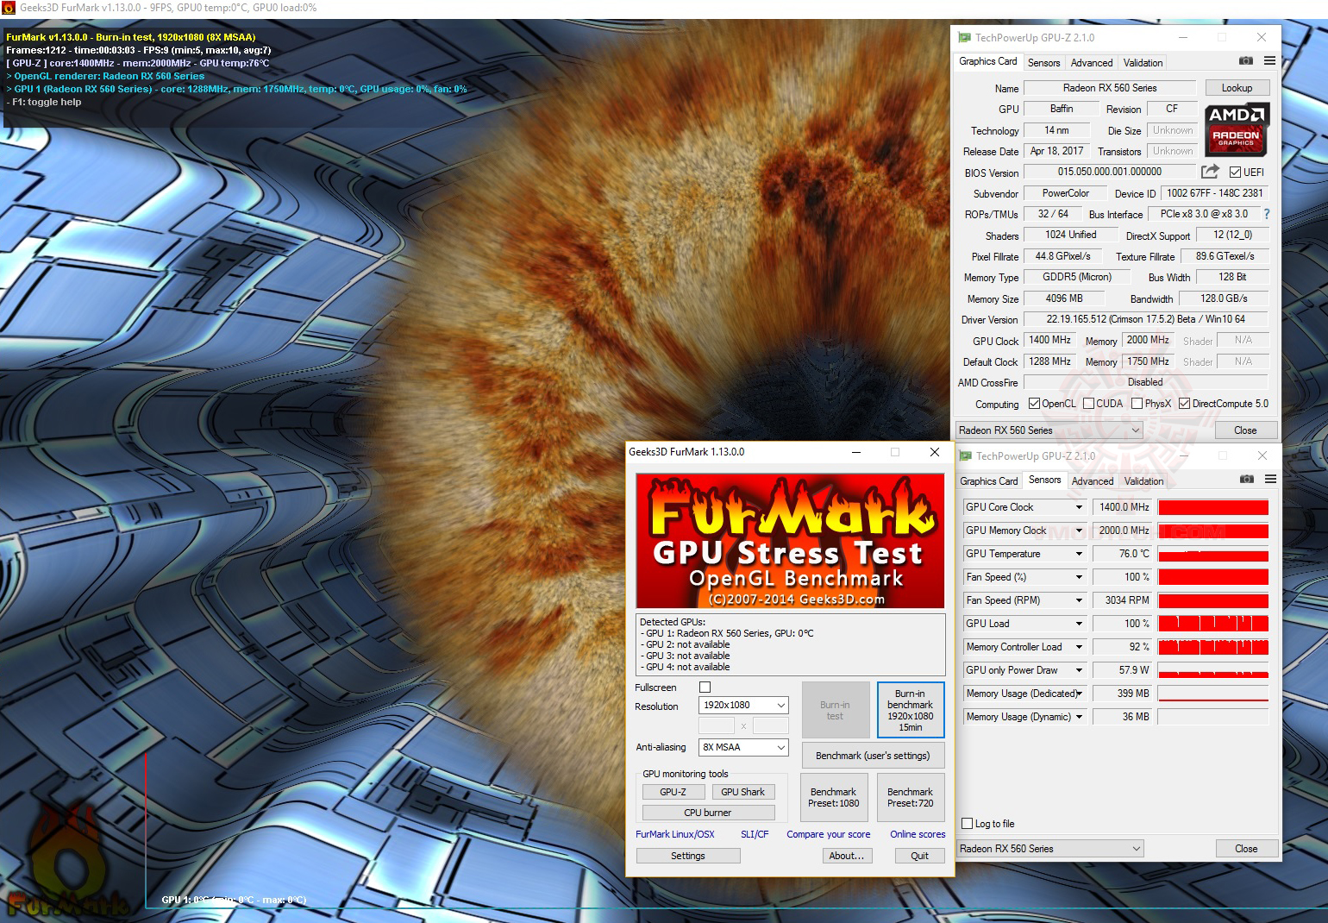The height and width of the screenshot is (923, 1328).
Task: Run Benchmark (user's settings)
Action: click(x=873, y=756)
